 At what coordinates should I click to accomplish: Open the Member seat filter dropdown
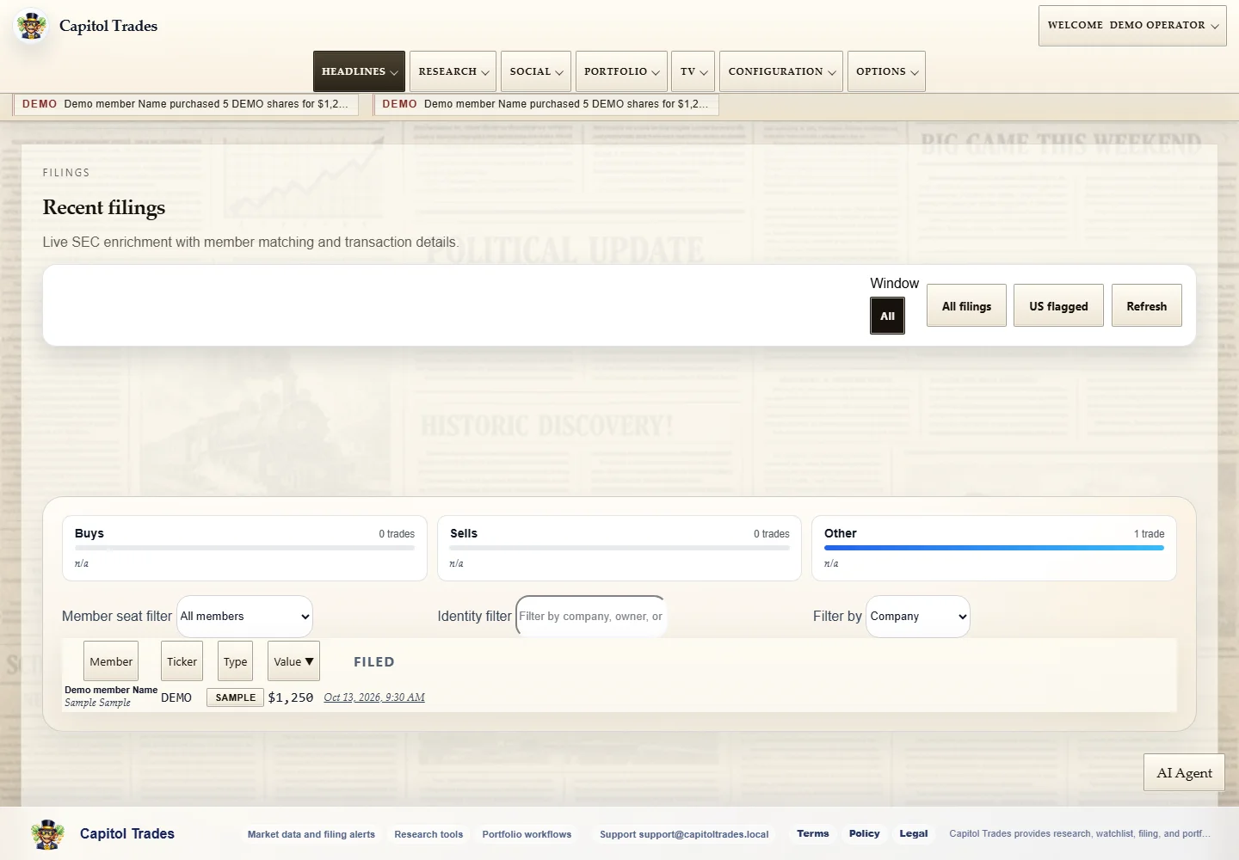244,617
